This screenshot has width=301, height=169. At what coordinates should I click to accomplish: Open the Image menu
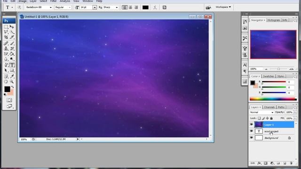pos(23,1)
